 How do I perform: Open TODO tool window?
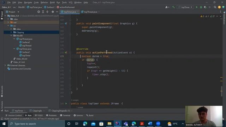coord(38,115)
